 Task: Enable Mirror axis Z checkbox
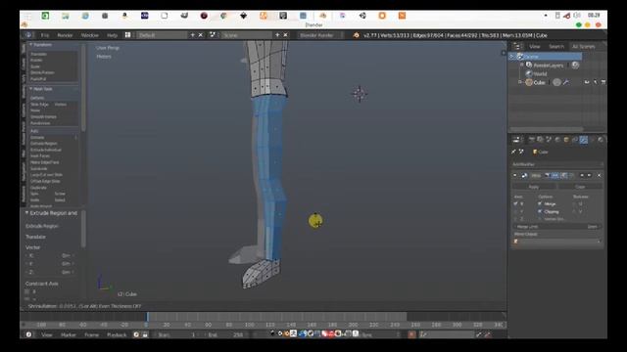[x=516, y=219]
